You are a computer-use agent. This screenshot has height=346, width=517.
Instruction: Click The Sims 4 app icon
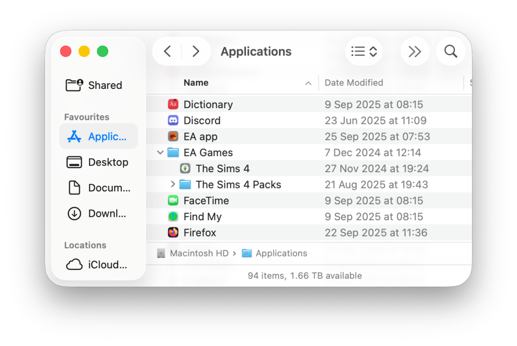click(x=185, y=169)
